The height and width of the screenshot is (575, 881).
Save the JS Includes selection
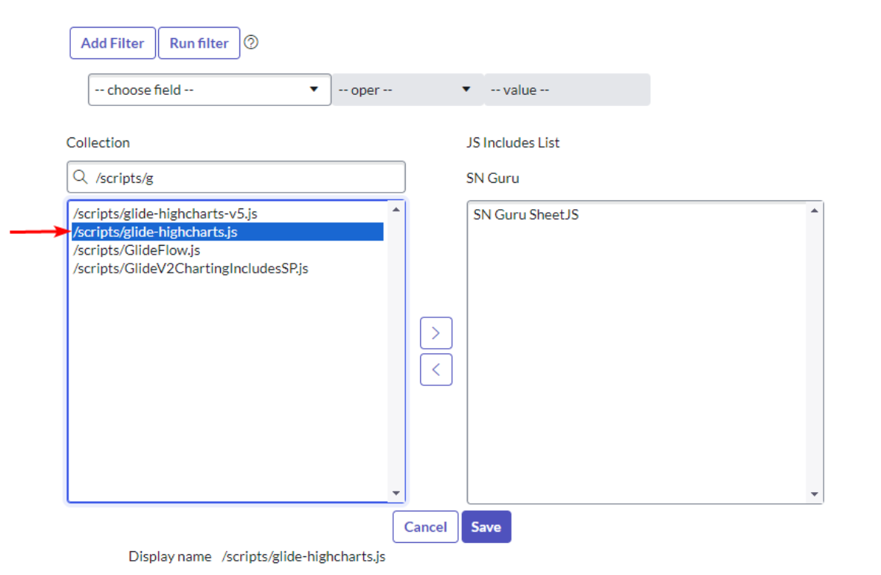[486, 526]
